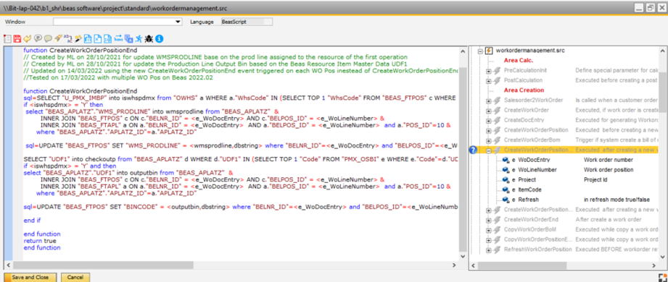
Task: Run script with the running man icon
Action: (139, 39)
